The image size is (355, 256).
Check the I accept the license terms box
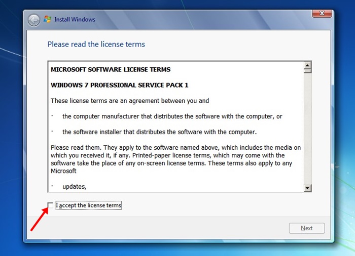tap(51, 205)
